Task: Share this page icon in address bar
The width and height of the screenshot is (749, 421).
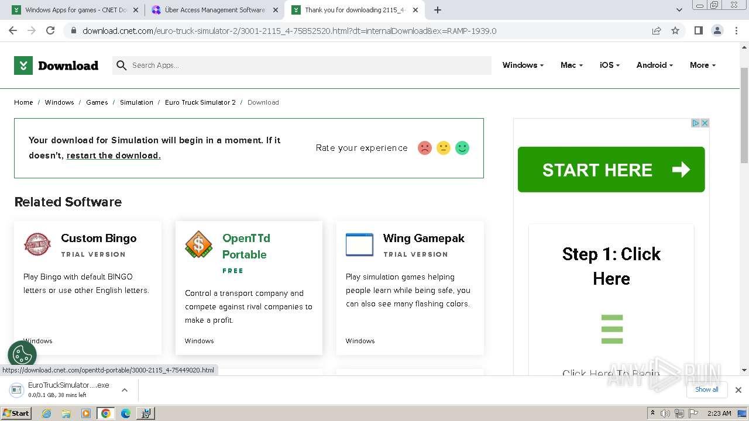Action: (657, 30)
